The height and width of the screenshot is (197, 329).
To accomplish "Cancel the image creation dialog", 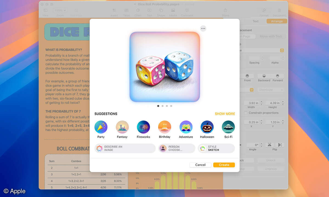I will point(200,165).
